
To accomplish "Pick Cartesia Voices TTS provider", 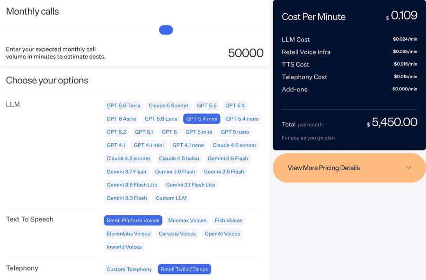I will point(177,234).
